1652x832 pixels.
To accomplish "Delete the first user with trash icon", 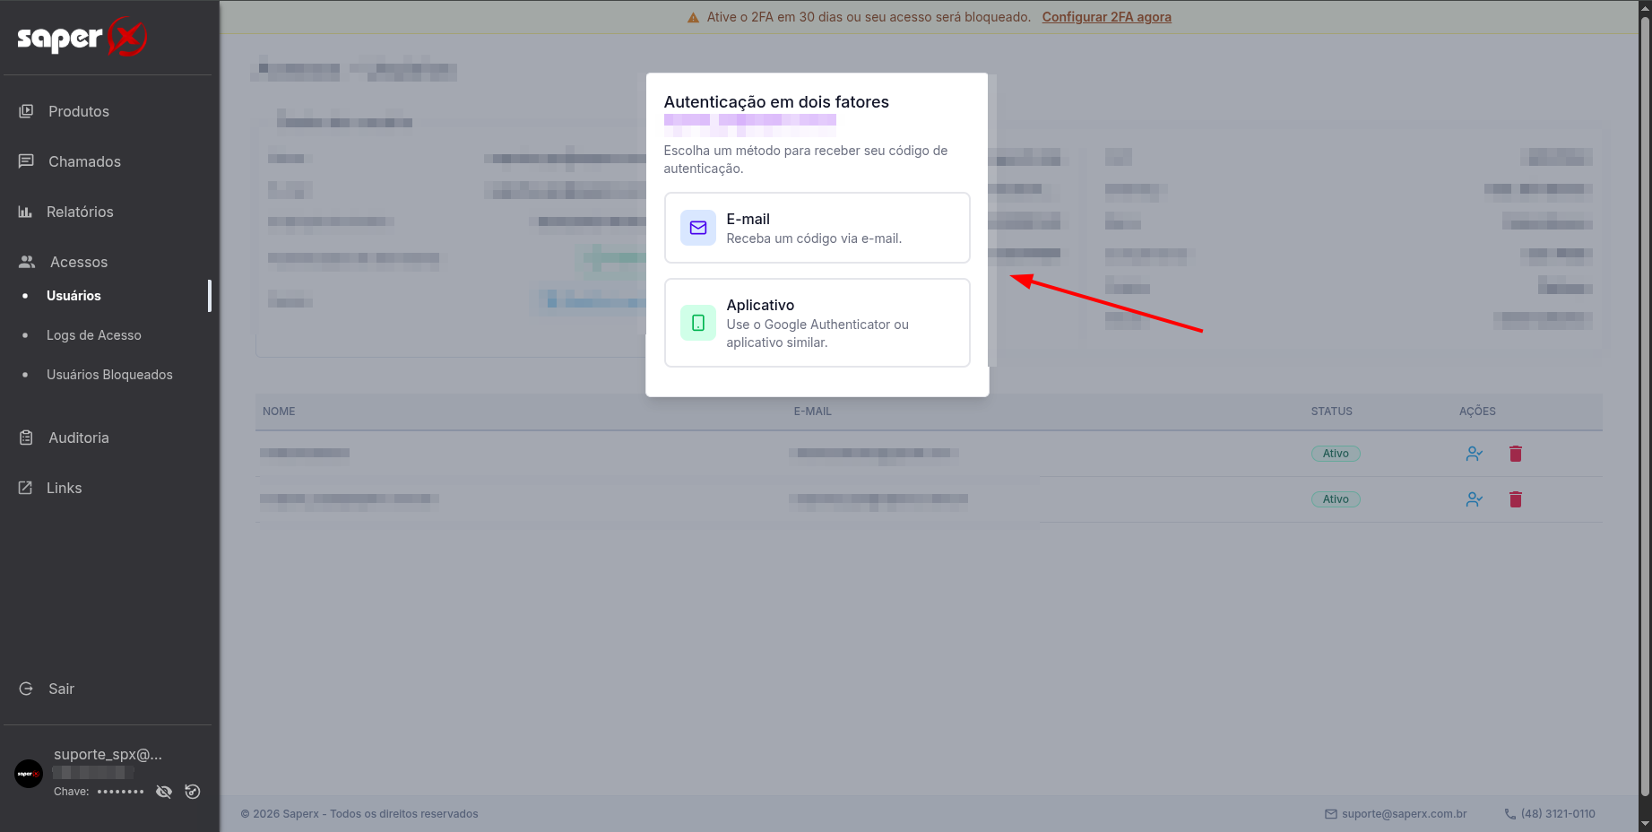I will click(1516, 454).
